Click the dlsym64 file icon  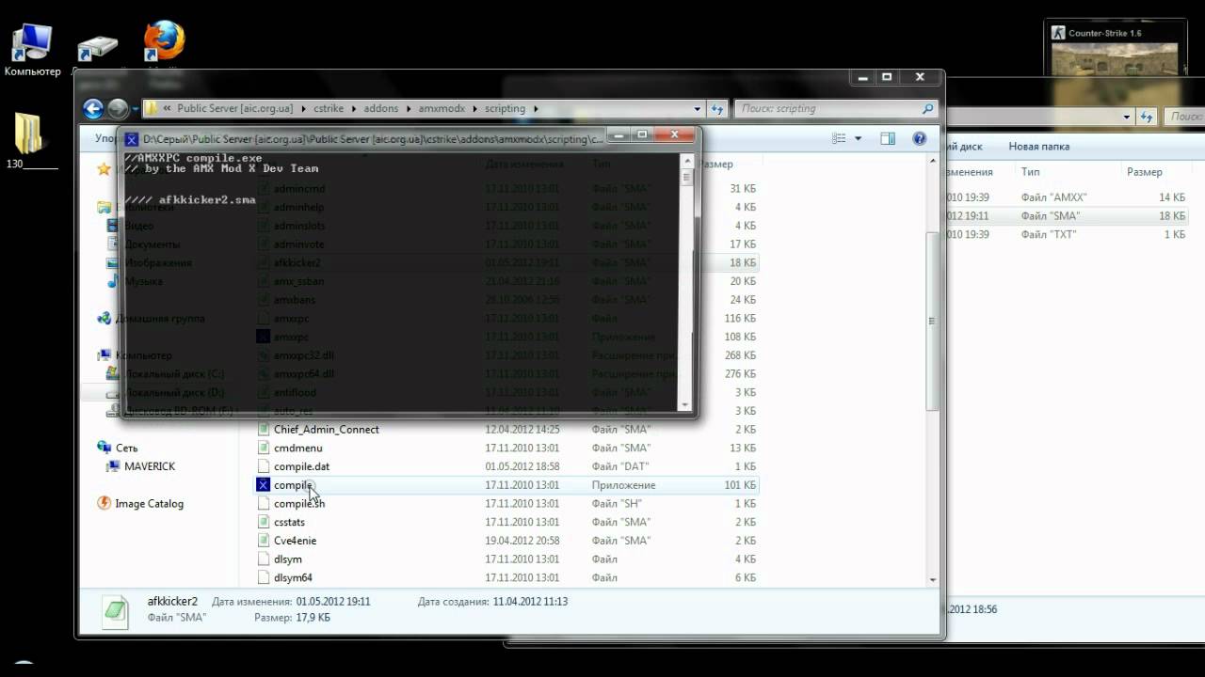(x=265, y=577)
